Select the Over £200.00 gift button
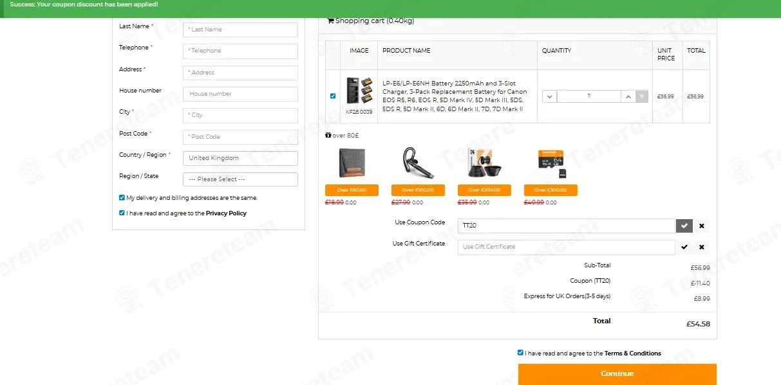This screenshot has width=781, height=385. (x=484, y=190)
